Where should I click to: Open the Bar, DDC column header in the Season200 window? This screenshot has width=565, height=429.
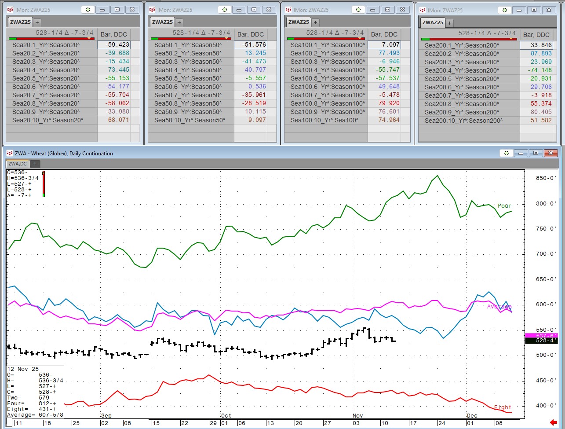click(x=536, y=35)
